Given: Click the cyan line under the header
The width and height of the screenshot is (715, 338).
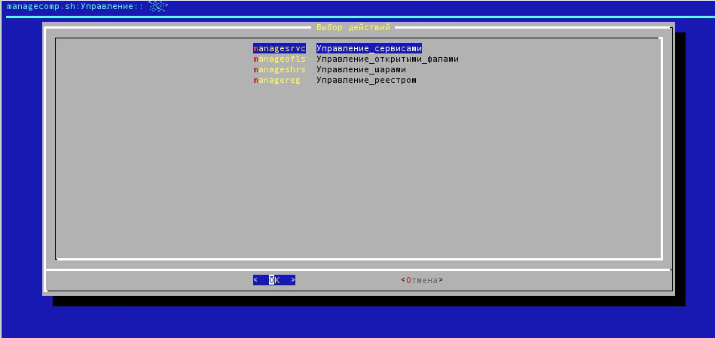Looking at the screenshot, I should coord(358,17).
